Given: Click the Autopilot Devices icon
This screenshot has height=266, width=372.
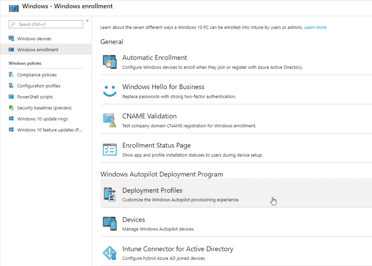Looking at the screenshot, I should [x=110, y=223].
